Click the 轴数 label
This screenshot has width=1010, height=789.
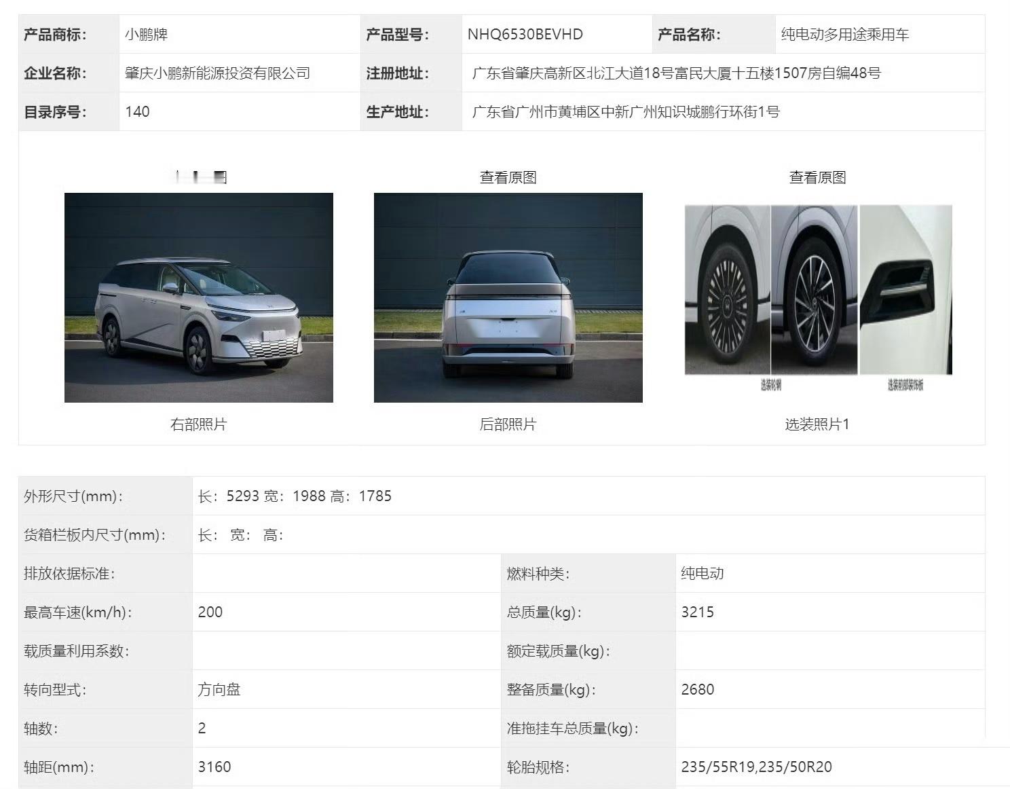coord(41,728)
